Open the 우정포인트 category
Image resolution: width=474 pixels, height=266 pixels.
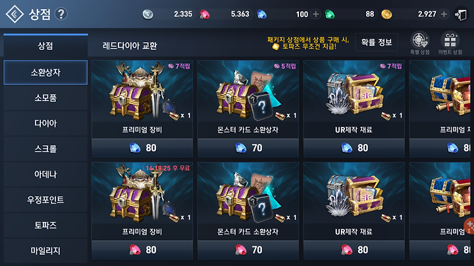[45, 200]
